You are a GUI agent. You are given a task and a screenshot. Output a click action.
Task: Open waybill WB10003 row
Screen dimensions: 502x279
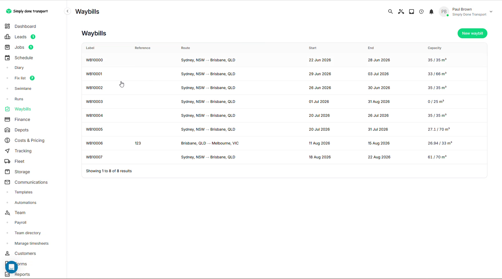pos(284,102)
